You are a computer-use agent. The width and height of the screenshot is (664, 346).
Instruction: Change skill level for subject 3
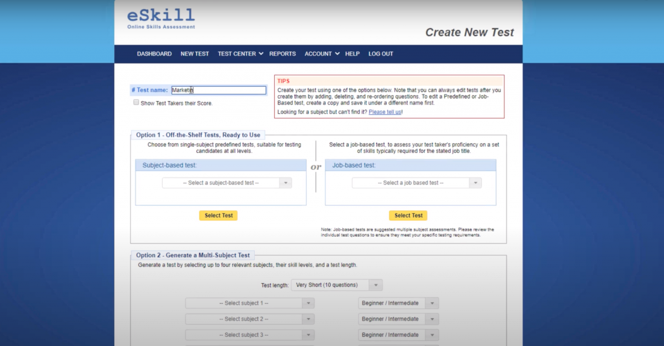398,335
